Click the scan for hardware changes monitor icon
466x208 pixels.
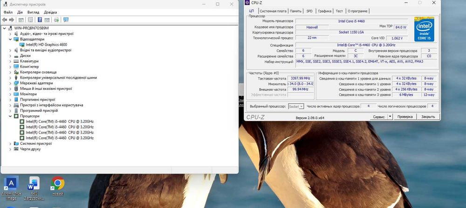click(x=66, y=20)
